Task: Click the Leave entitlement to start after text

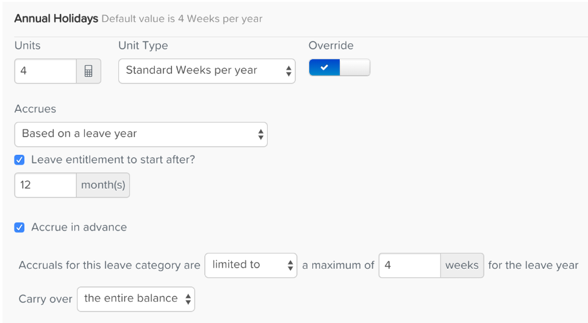Action: click(x=113, y=160)
